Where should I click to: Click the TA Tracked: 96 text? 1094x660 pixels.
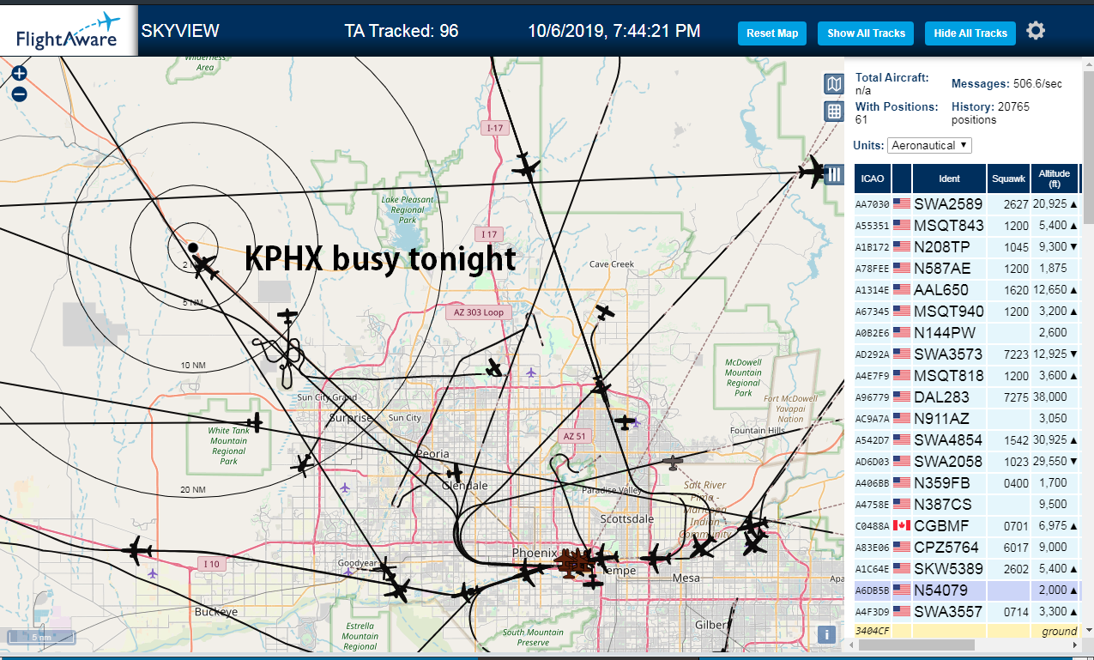pyautogui.click(x=402, y=31)
